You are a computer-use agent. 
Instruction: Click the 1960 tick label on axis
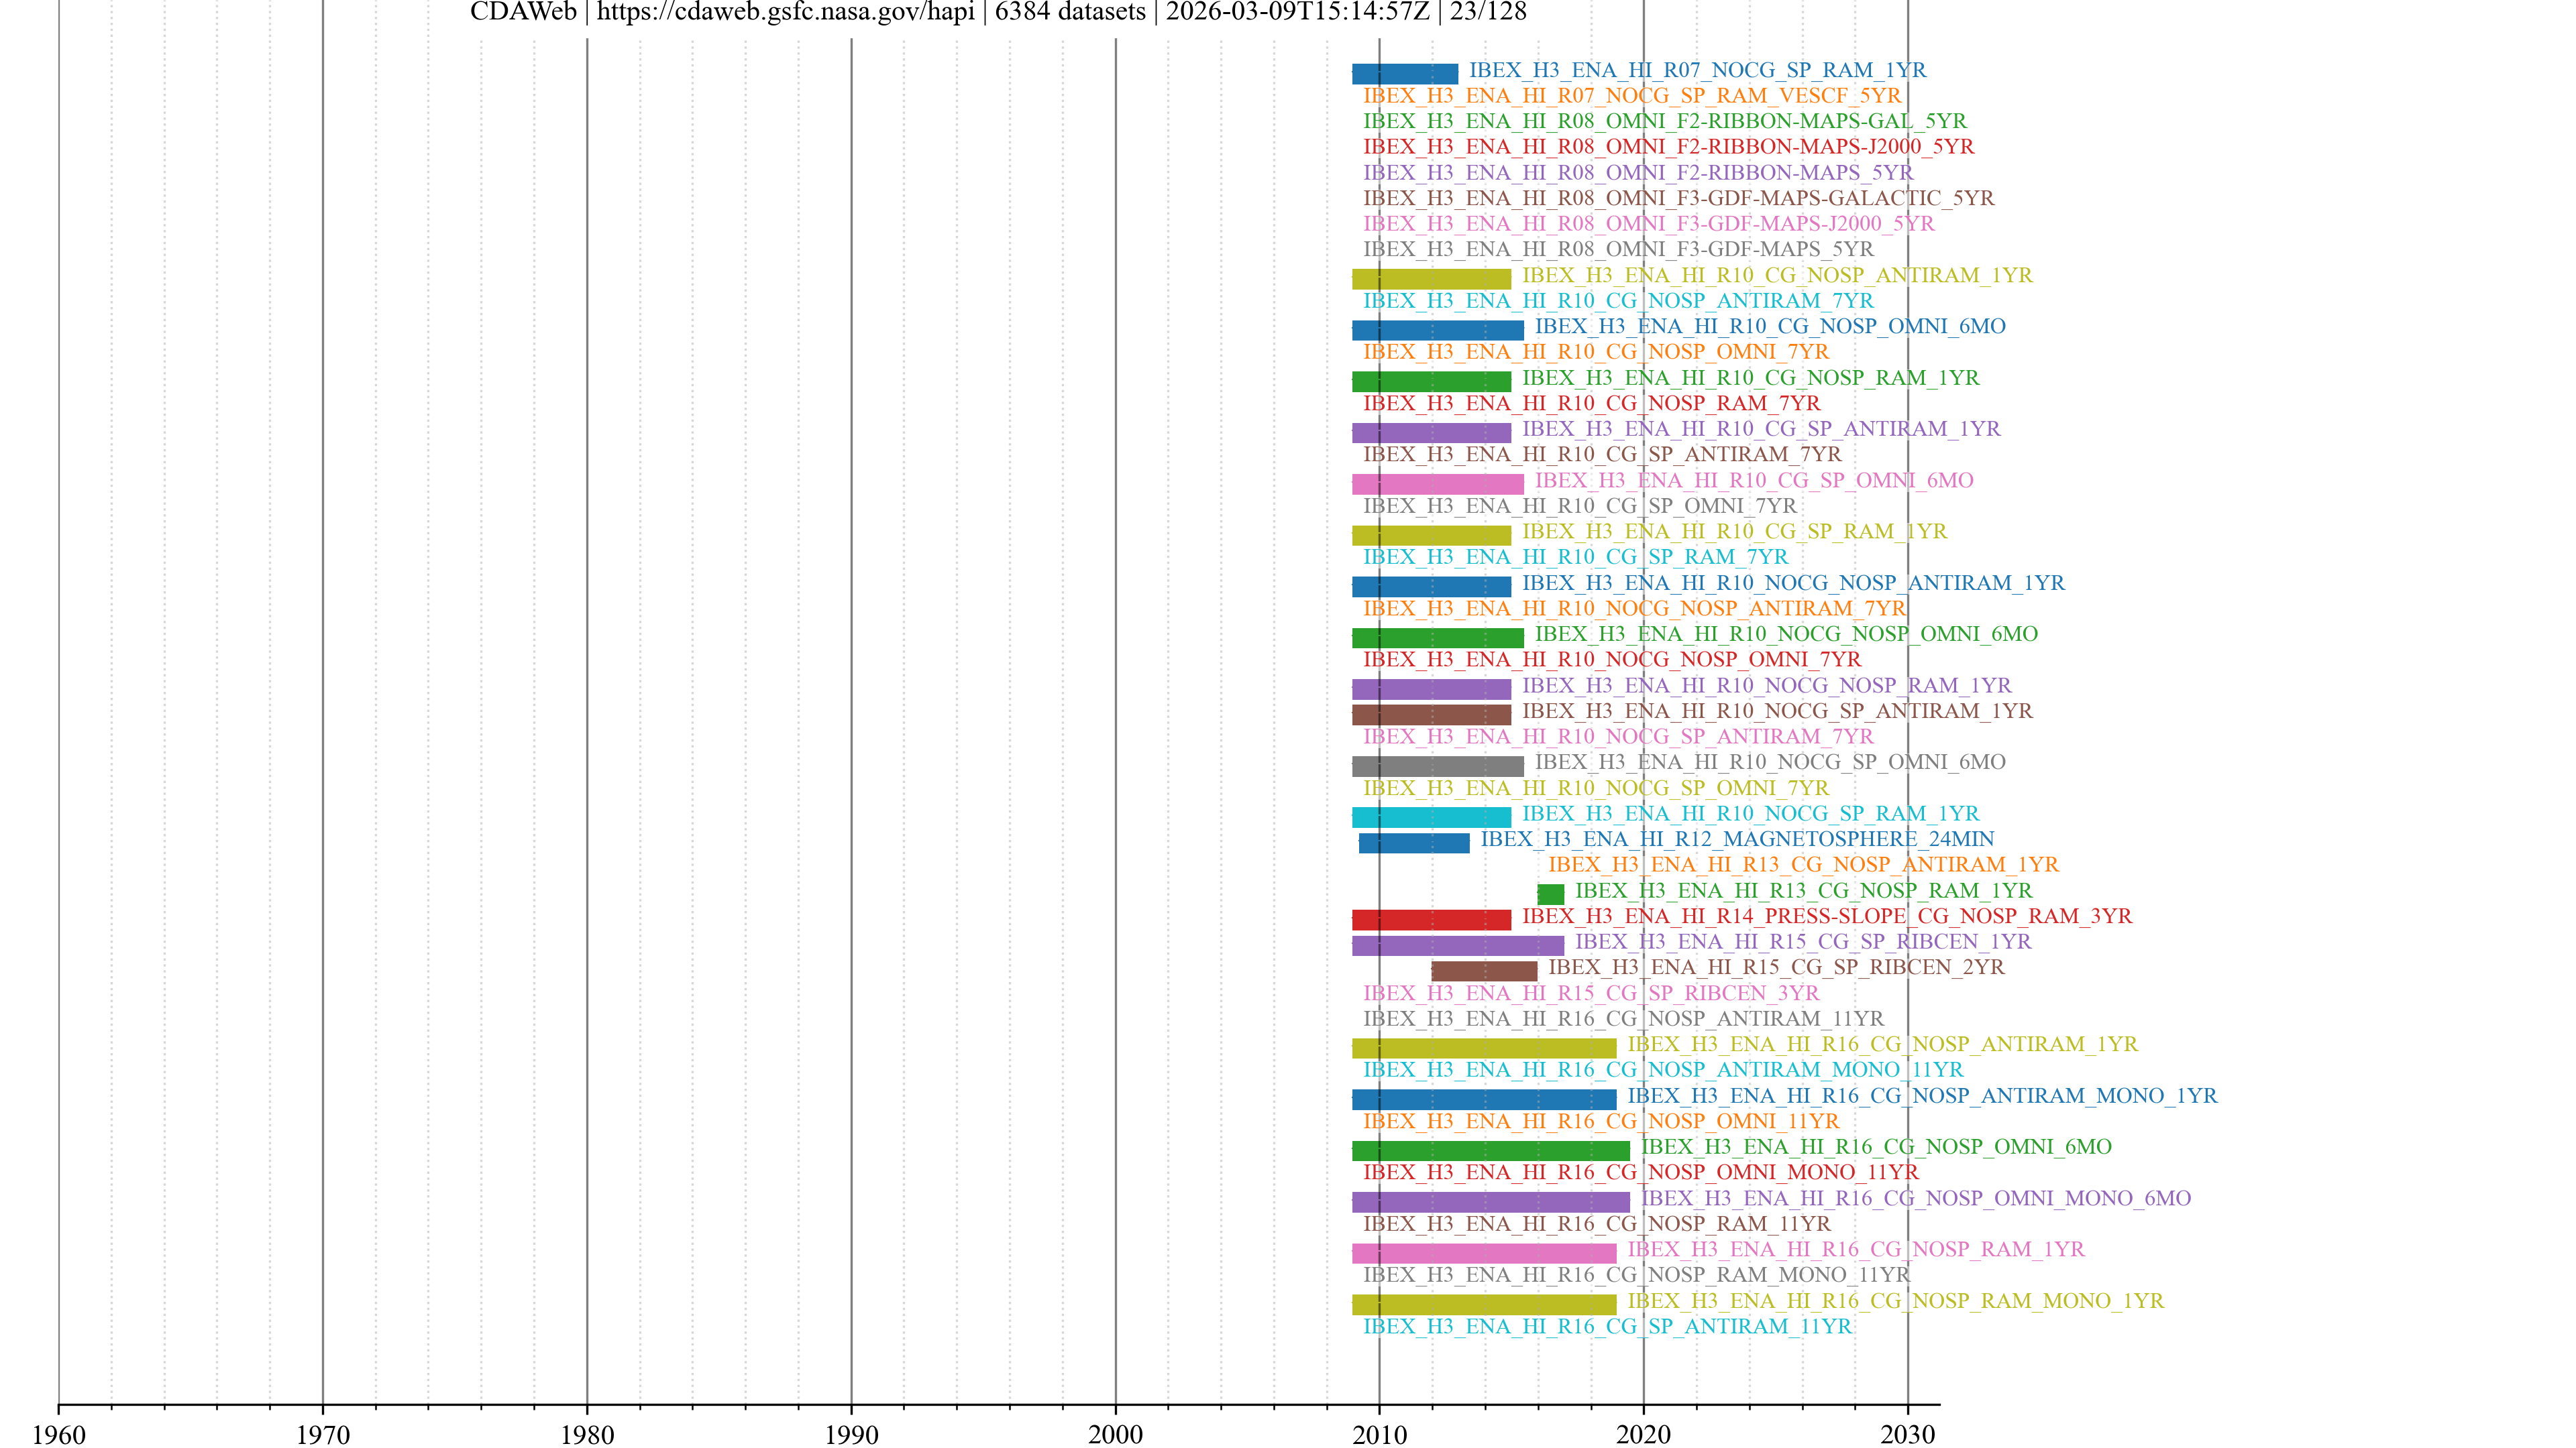pos(59,1434)
